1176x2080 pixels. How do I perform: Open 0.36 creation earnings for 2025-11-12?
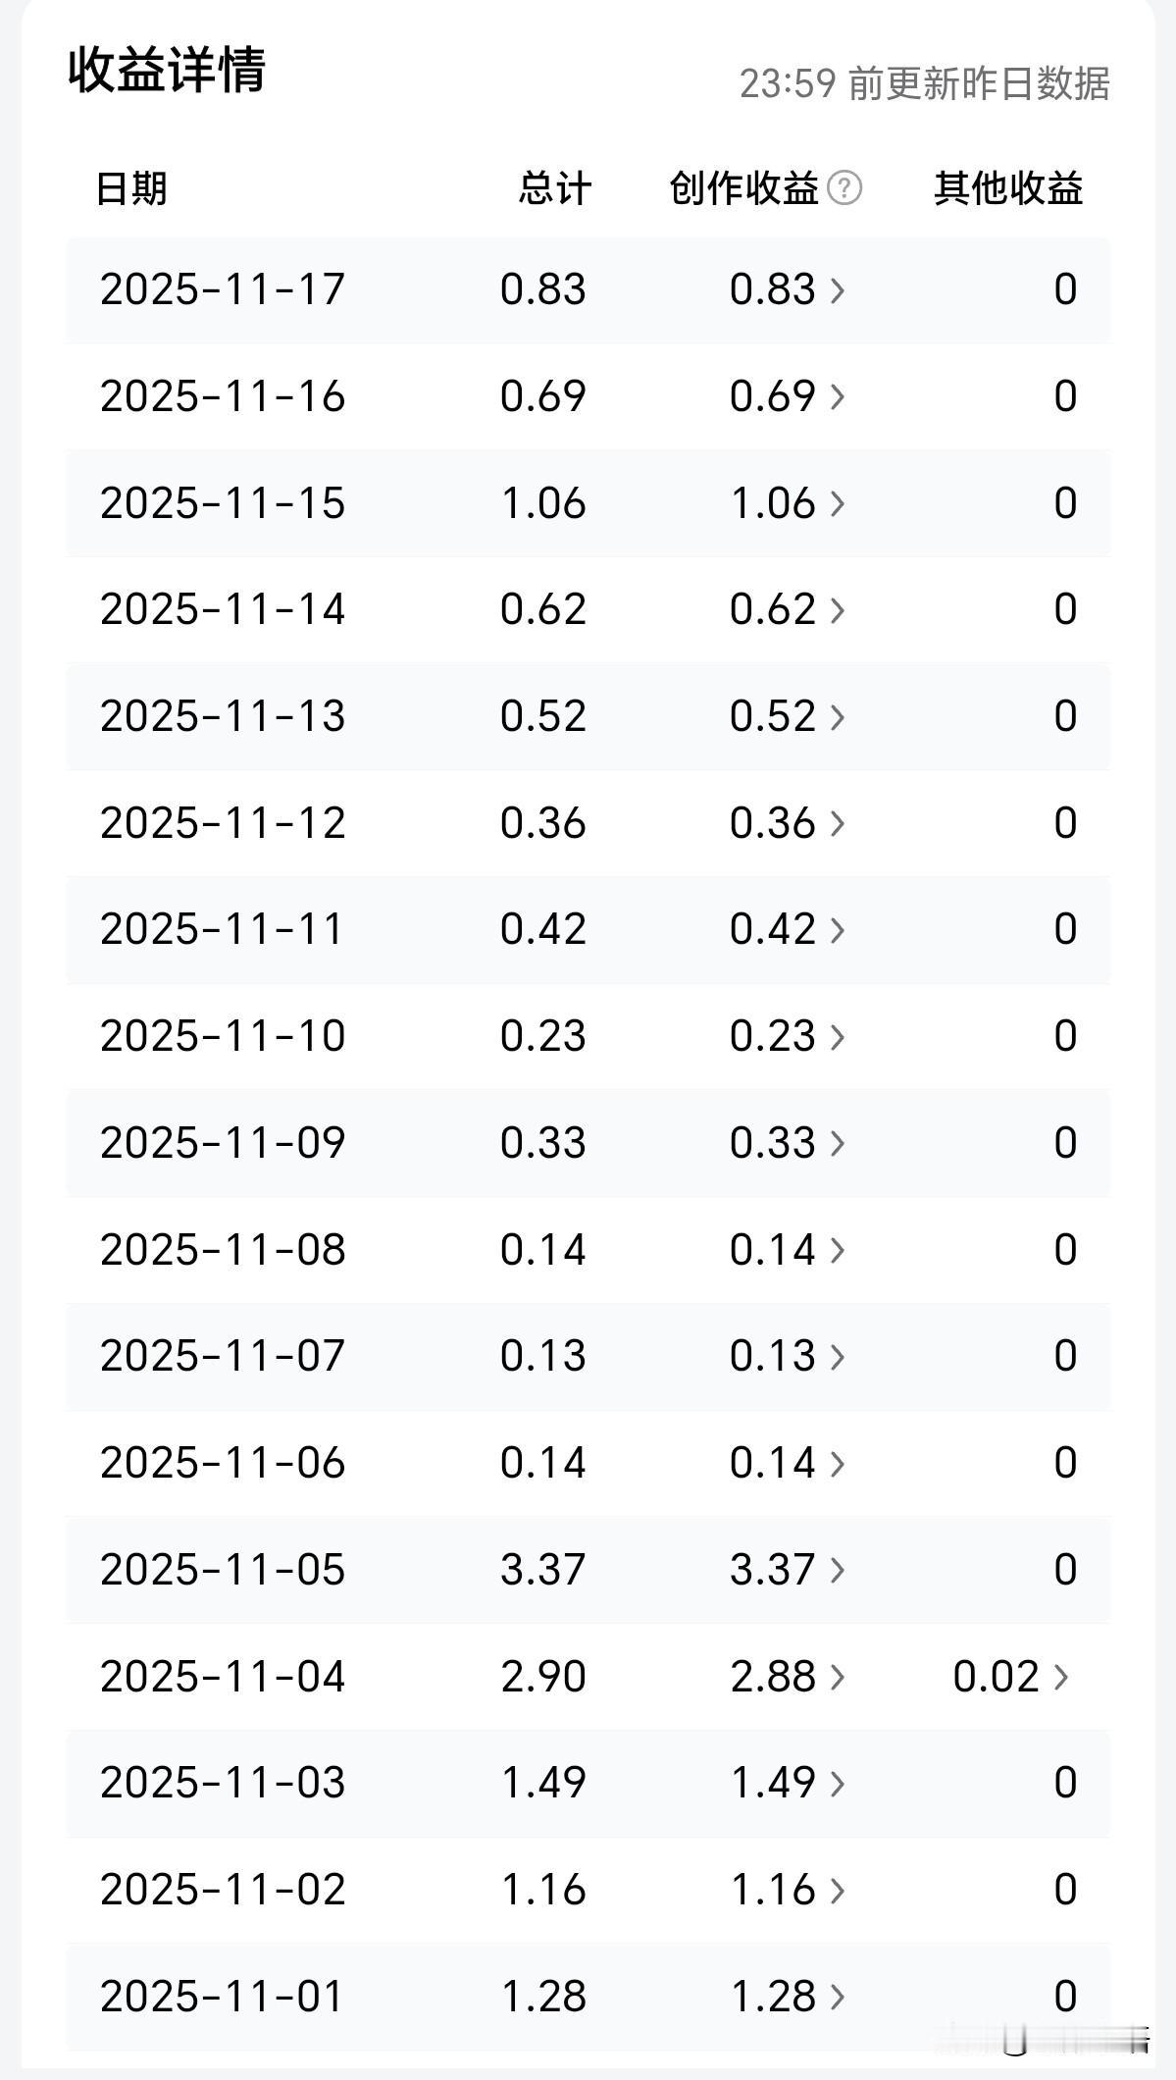pos(837,823)
